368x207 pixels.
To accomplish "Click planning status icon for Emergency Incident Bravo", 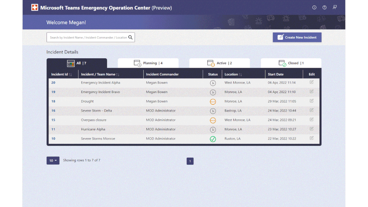I will (x=213, y=92).
